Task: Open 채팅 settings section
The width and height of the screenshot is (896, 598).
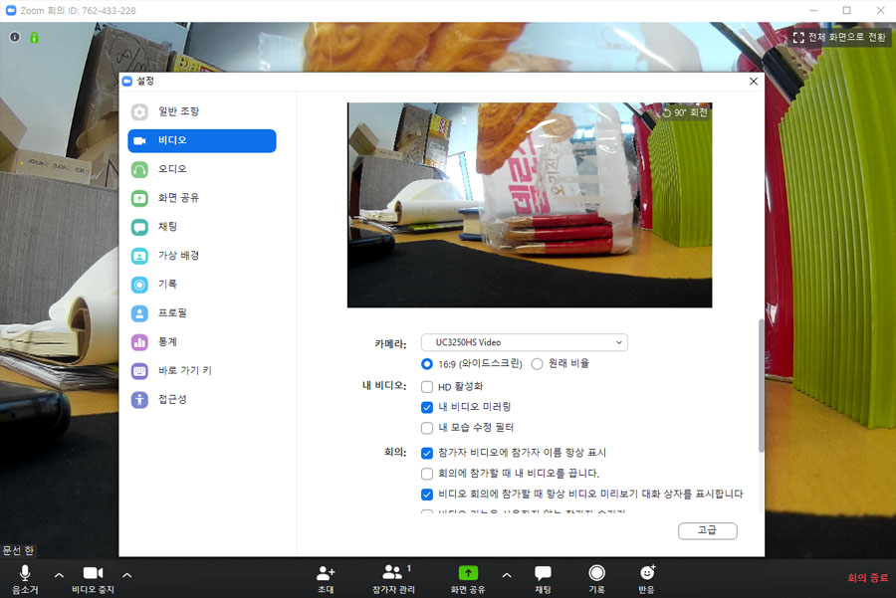Action: point(202,227)
